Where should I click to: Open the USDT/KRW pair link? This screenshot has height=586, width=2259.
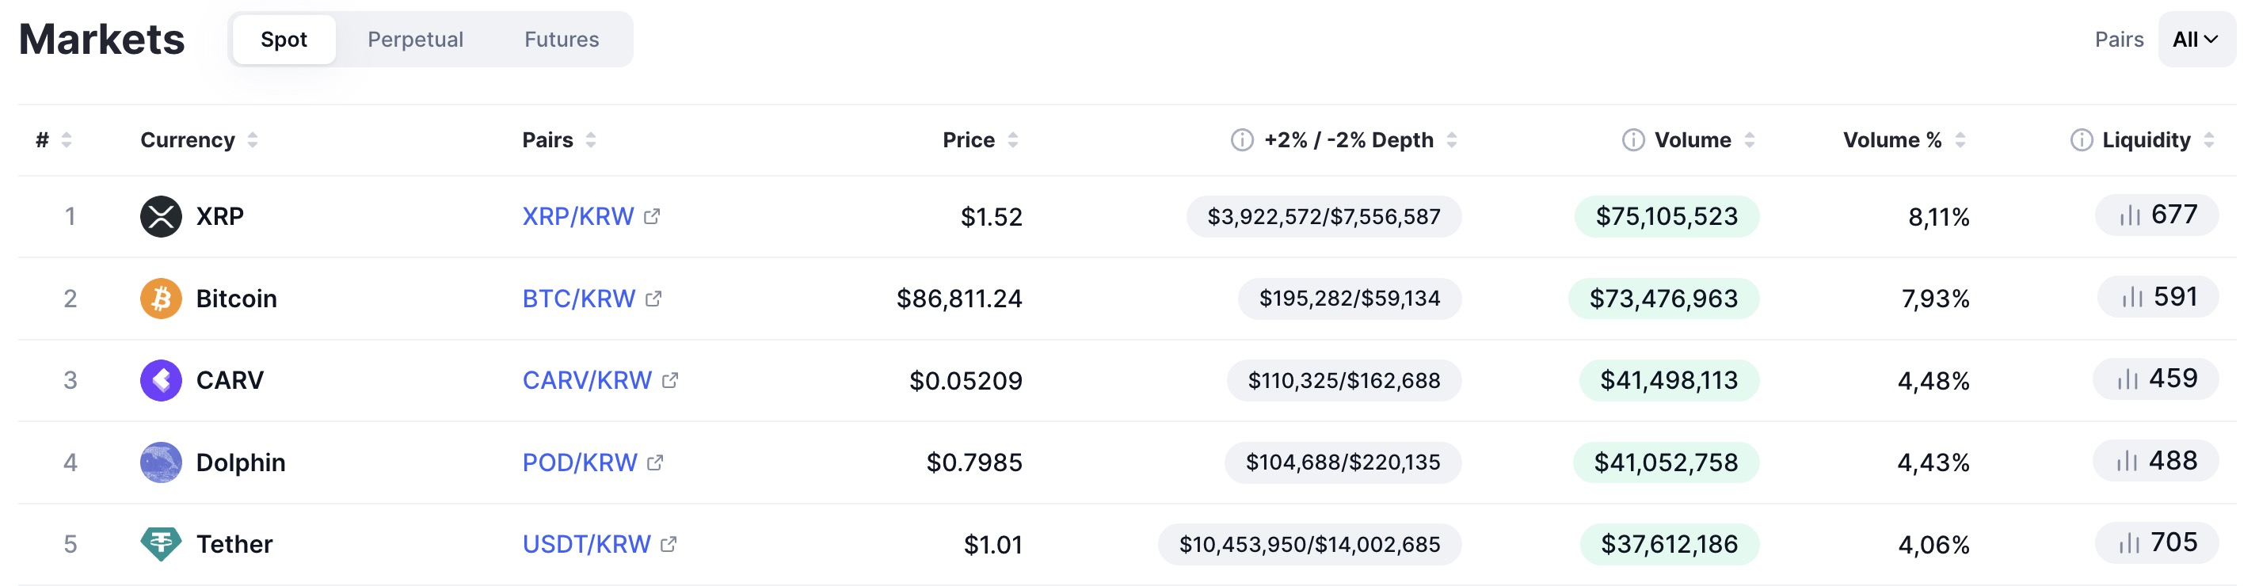coord(586,545)
